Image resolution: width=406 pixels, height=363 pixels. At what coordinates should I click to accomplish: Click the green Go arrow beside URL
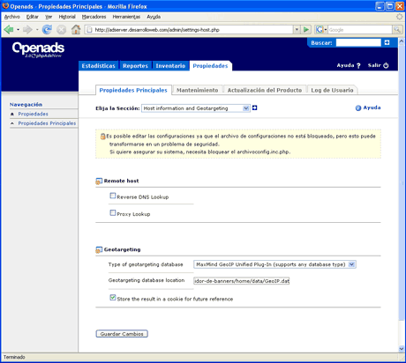pyautogui.click(x=306, y=29)
